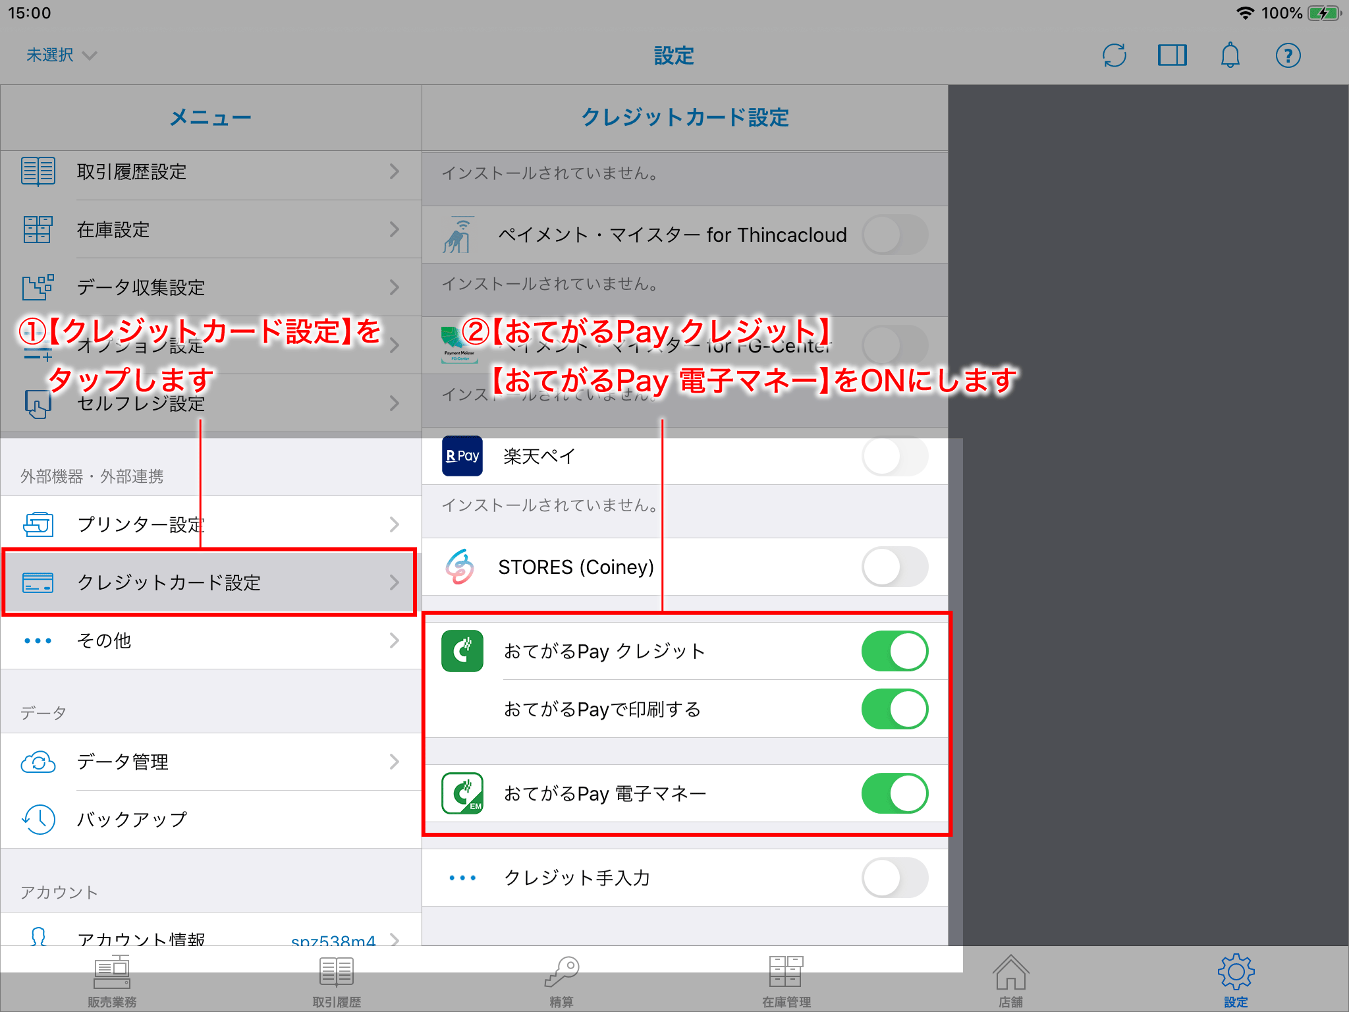
Task: Switch to 販売業務 tab
Action: [112, 981]
